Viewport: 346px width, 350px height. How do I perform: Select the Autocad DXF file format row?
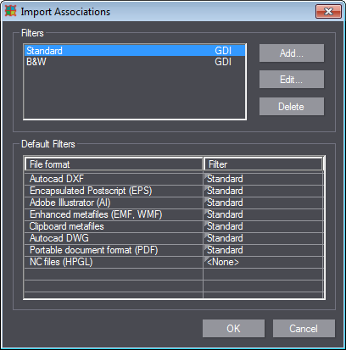coord(114,179)
